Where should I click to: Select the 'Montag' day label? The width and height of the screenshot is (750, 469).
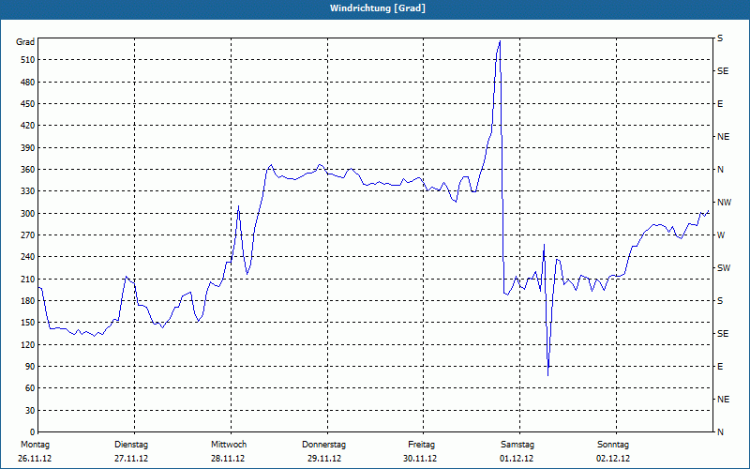(x=35, y=445)
